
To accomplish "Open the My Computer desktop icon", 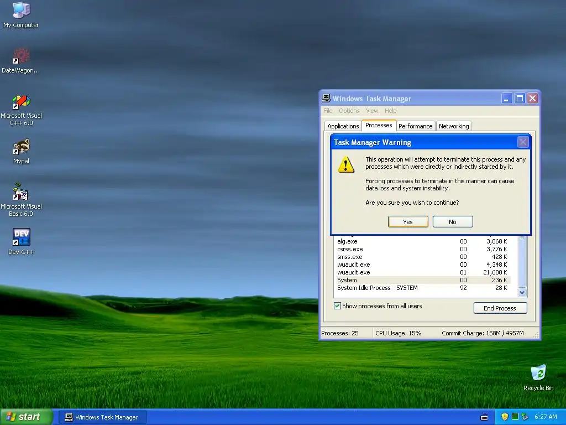I will pos(21,14).
